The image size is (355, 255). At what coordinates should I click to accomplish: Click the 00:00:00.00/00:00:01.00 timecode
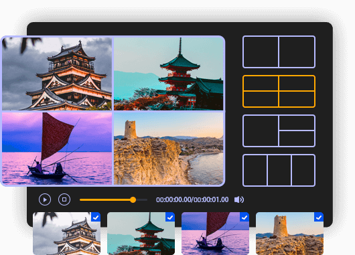tap(192, 199)
